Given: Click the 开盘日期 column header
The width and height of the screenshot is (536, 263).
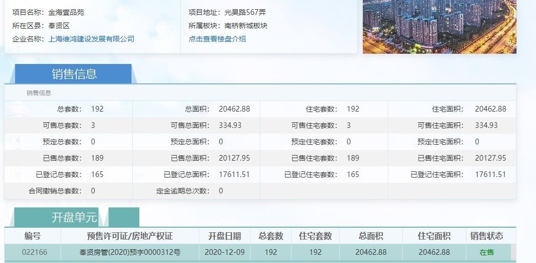Looking at the screenshot, I should point(224,236).
